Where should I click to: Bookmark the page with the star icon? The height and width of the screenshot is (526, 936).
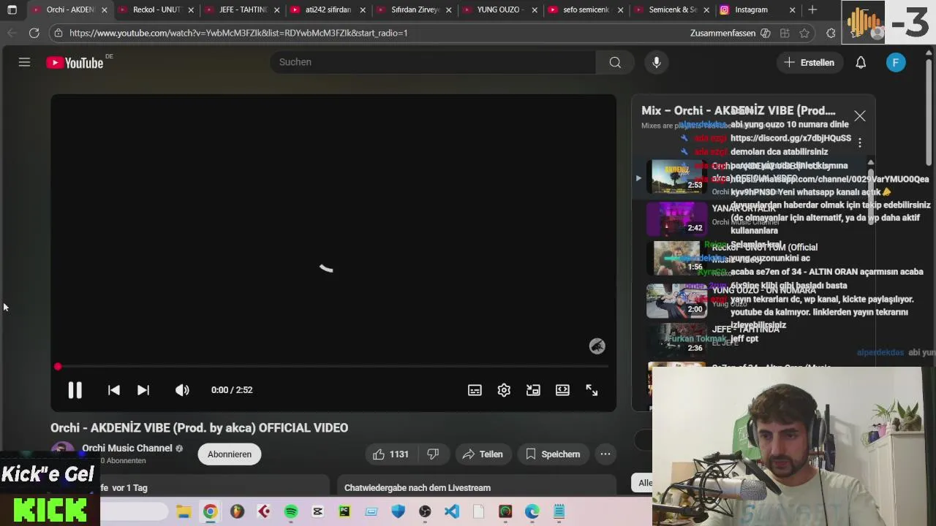[x=804, y=33]
